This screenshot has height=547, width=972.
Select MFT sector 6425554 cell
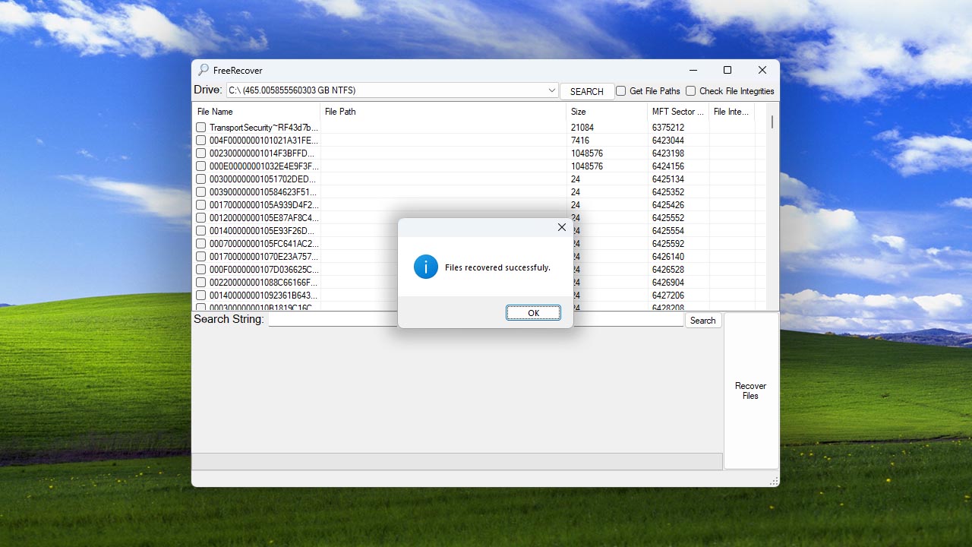pyautogui.click(x=668, y=231)
